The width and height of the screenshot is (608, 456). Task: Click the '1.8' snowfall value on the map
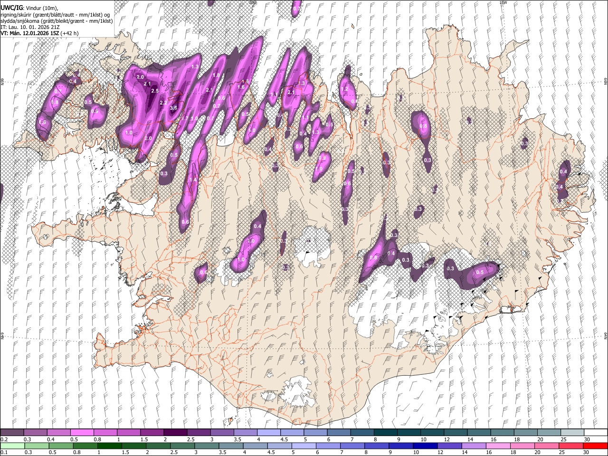click(x=216, y=75)
